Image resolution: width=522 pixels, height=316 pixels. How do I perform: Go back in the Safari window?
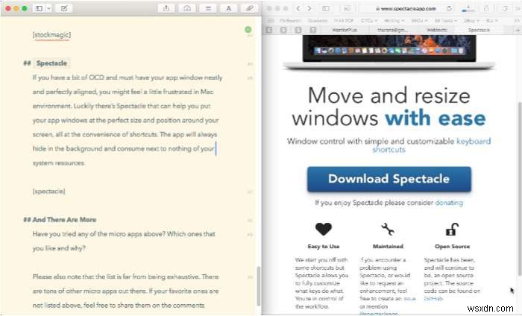pos(298,8)
